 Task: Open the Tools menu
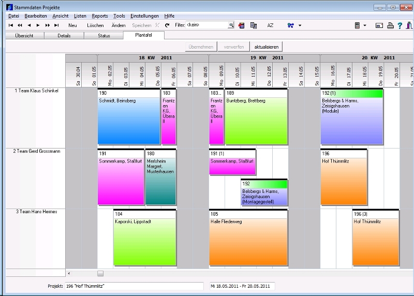[119, 16]
